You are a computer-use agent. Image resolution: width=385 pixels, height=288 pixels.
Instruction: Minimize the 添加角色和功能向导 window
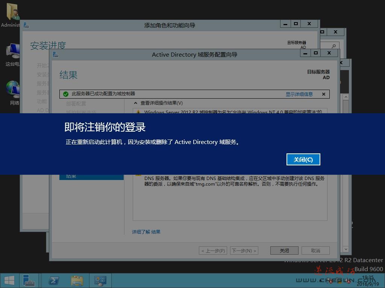coord(285,24)
